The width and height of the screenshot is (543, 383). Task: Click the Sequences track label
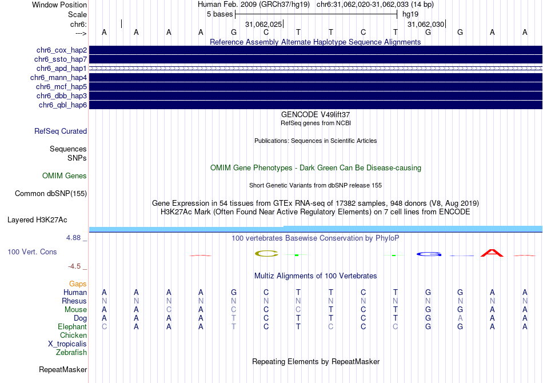(x=68, y=149)
